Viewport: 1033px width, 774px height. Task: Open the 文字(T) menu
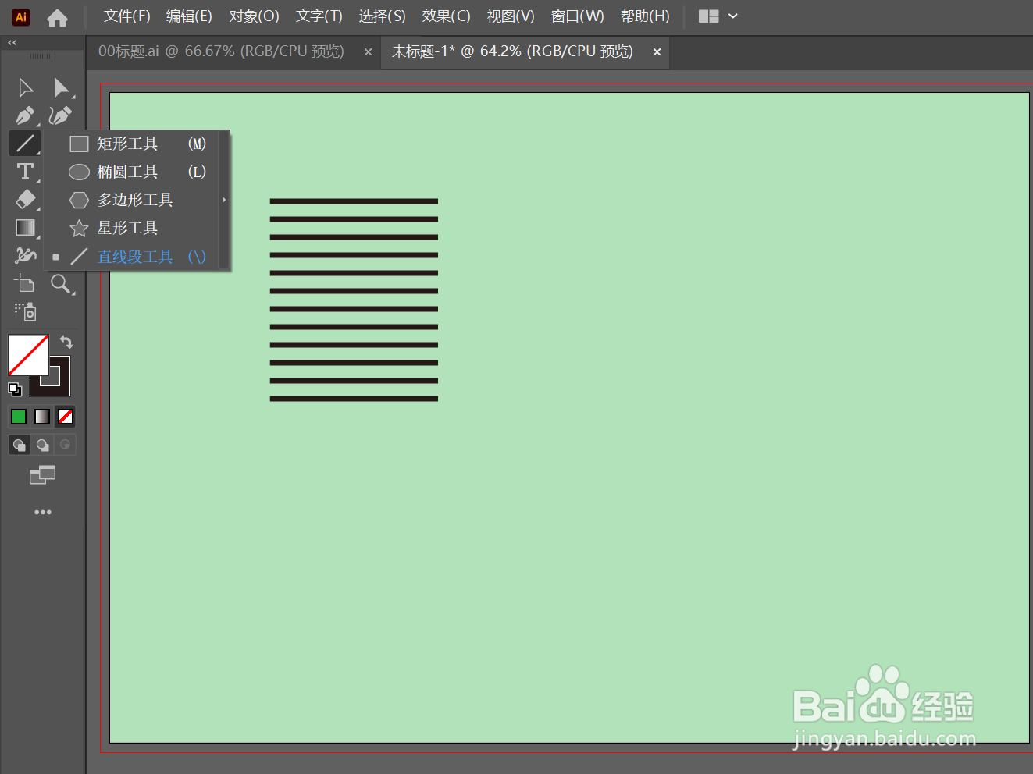point(319,16)
